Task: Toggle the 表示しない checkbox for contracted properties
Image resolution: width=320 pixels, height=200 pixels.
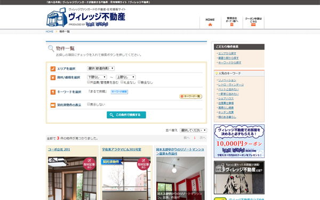Action: (x=89, y=104)
